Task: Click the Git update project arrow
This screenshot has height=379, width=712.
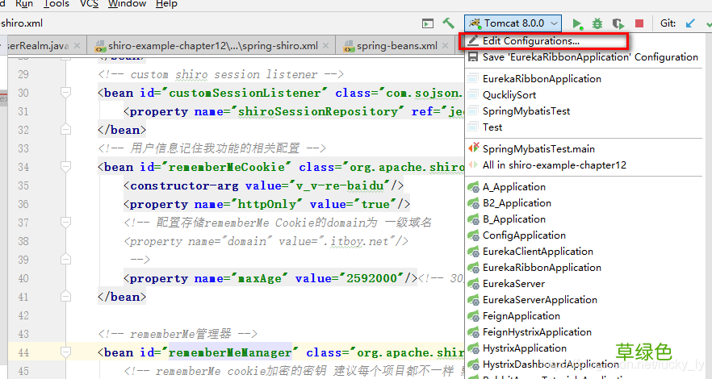Action: tap(691, 23)
